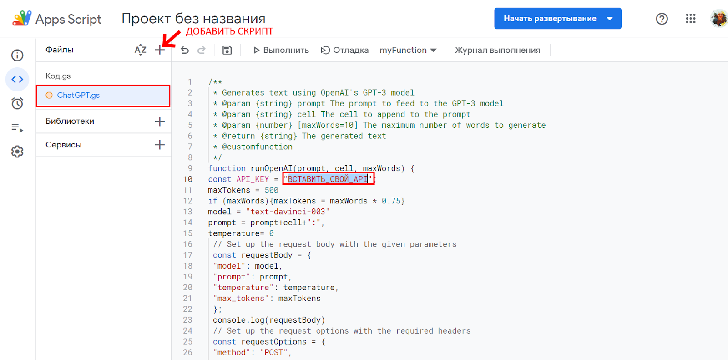
Task: Undo the last edit
Action: click(x=185, y=50)
